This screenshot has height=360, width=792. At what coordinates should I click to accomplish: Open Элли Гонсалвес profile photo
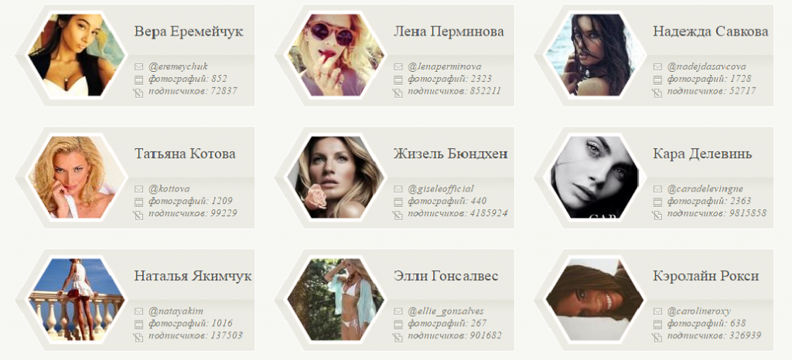[x=336, y=300]
